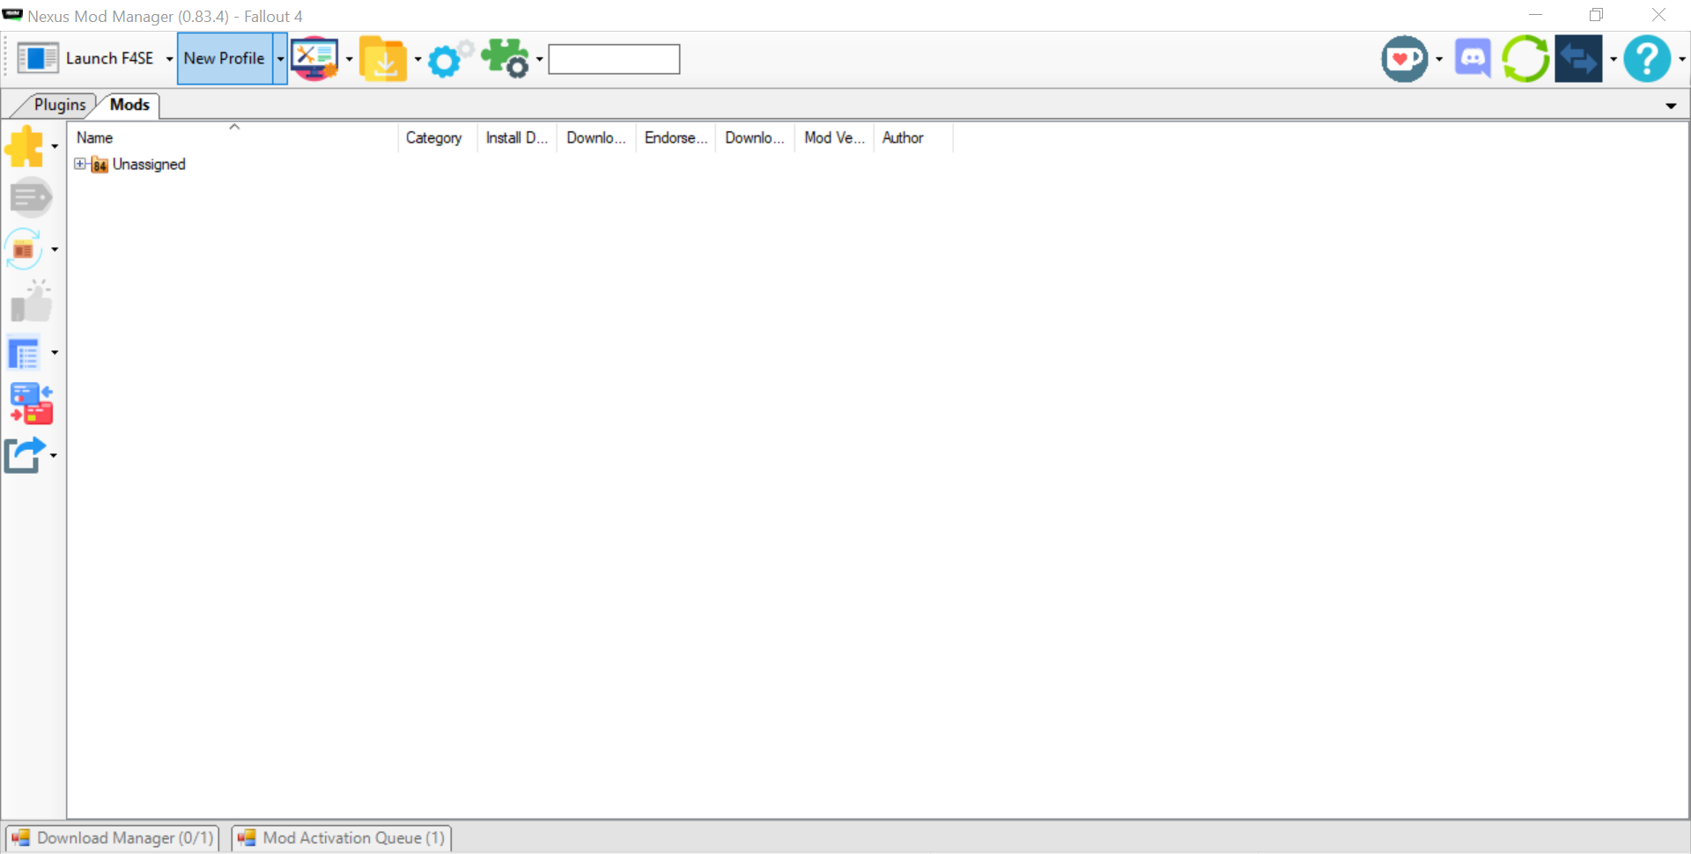This screenshot has height=854, width=1691.
Task: Click the New Profile button
Action: [x=225, y=59]
